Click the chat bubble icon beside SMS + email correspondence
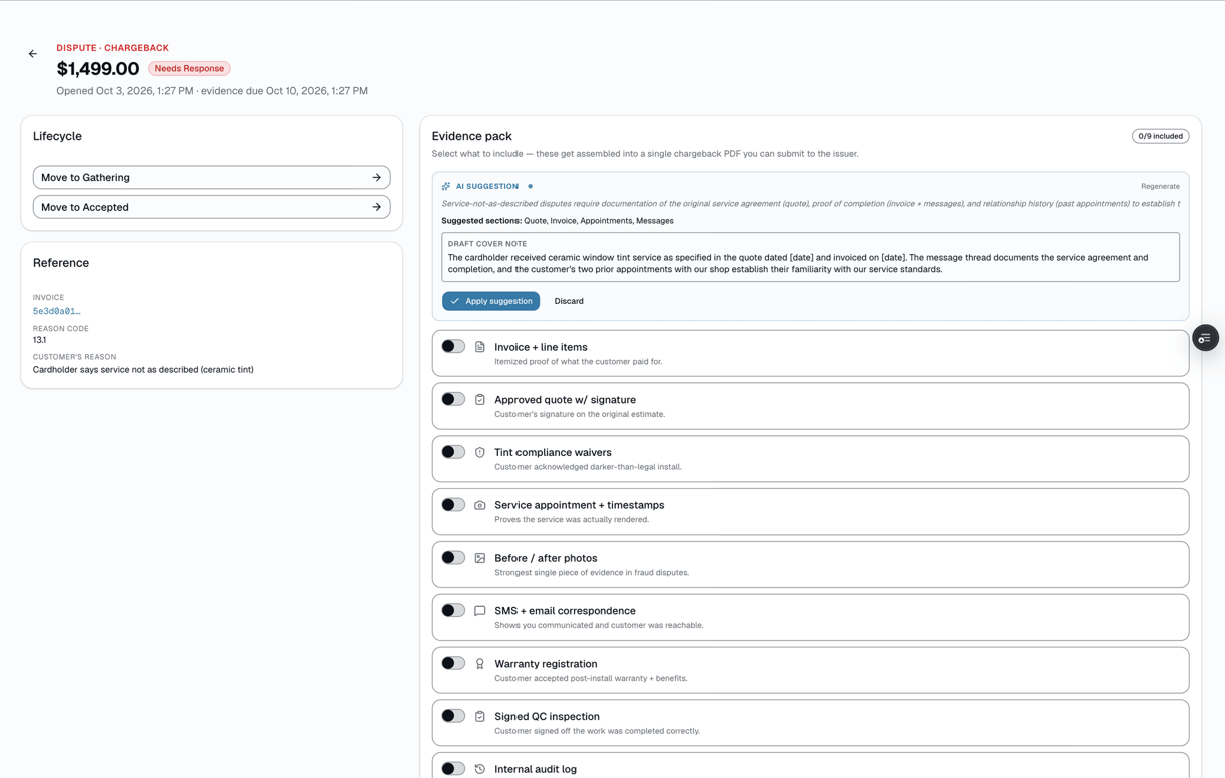Image resolution: width=1225 pixels, height=778 pixels. pyautogui.click(x=480, y=611)
